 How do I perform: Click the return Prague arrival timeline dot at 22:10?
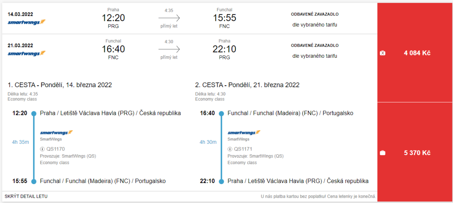pos(222,181)
